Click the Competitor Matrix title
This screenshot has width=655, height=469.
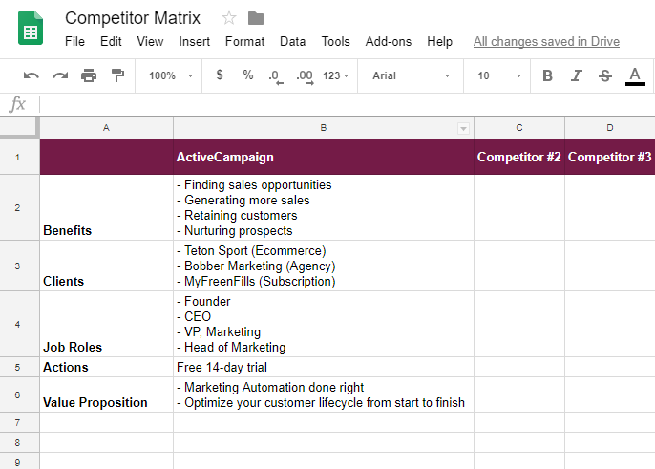click(133, 18)
